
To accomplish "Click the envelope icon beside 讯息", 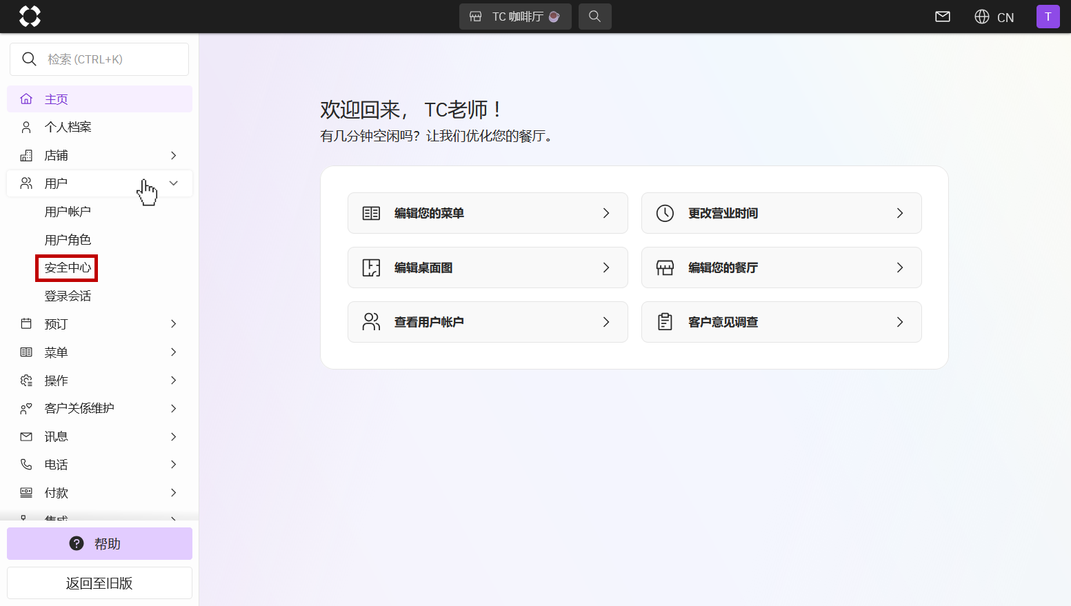I will 26,436.
